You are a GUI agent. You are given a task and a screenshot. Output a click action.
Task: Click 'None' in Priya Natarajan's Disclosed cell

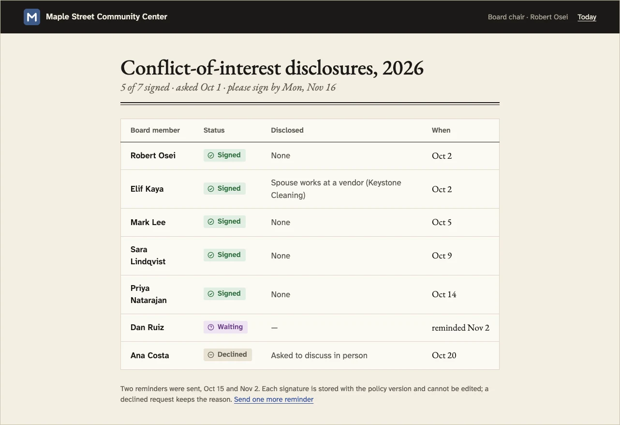tap(280, 294)
